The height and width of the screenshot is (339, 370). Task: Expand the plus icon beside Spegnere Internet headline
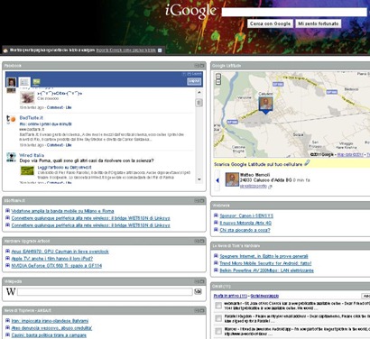(216, 256)
